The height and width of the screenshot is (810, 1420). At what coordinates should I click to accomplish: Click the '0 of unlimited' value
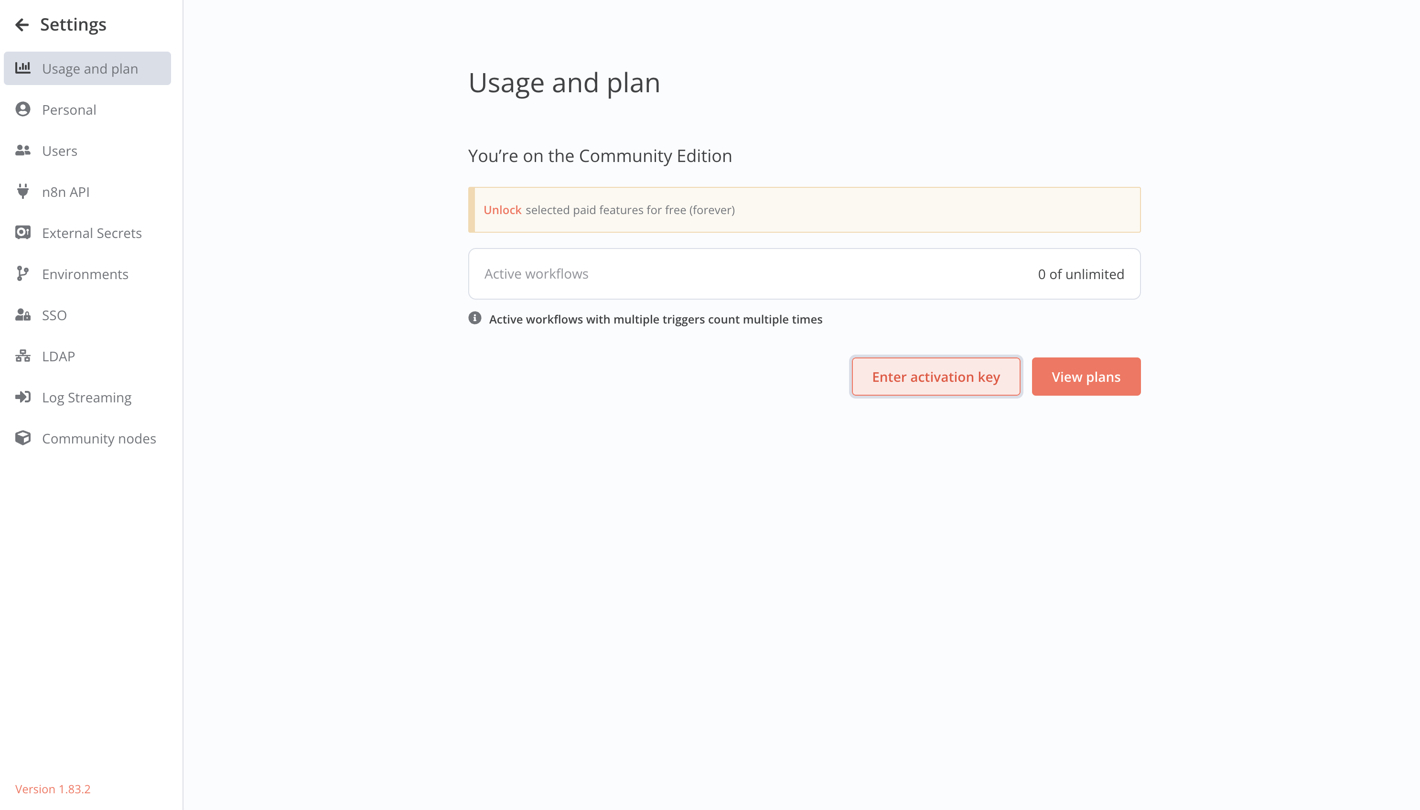1081,274
